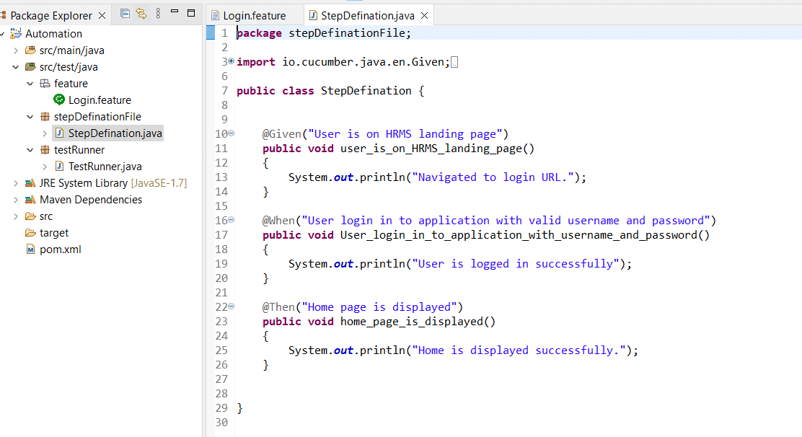Image resolution: width=802 pixels, height=437 pixels.
Task: Select pom.xml in the tree
Action: tap(61, 250)
